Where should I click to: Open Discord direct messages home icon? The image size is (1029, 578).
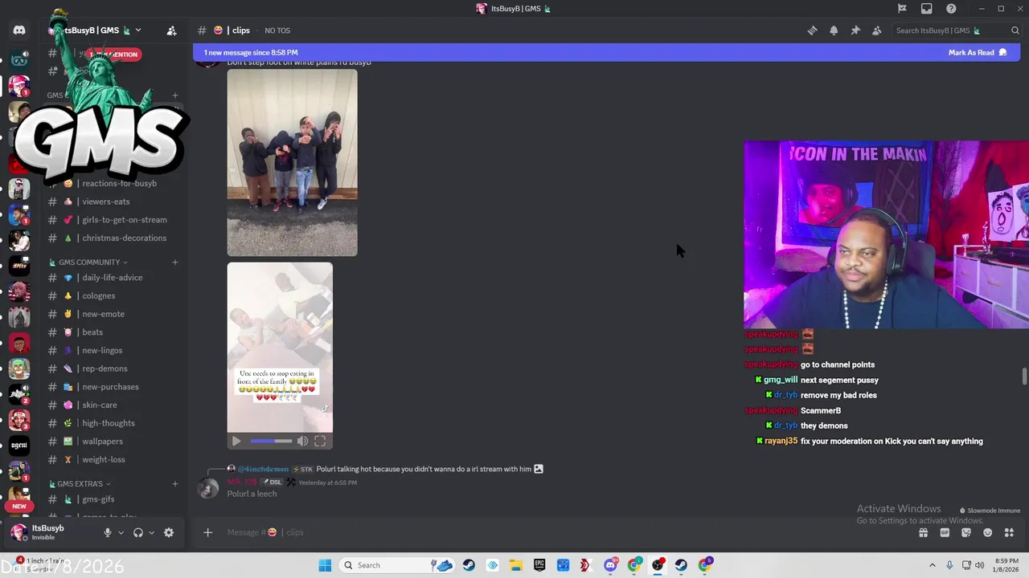click(x=19, y=31)
